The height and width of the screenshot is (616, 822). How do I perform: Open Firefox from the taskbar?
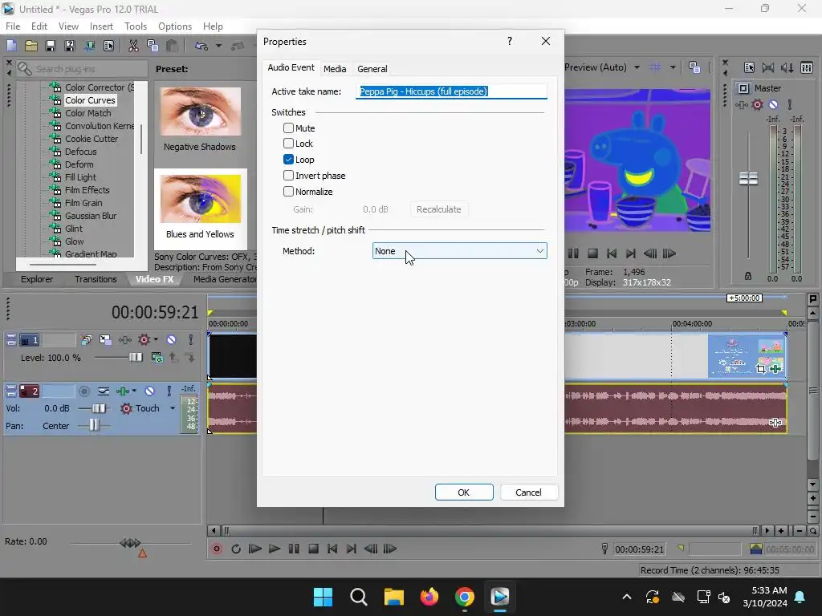click(429, 597)
